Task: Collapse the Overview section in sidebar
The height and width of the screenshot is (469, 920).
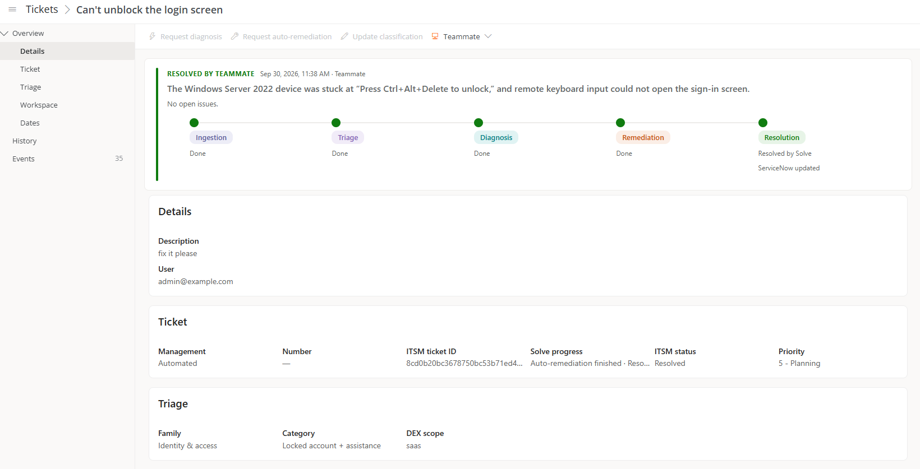Action: tap(5, 33)
